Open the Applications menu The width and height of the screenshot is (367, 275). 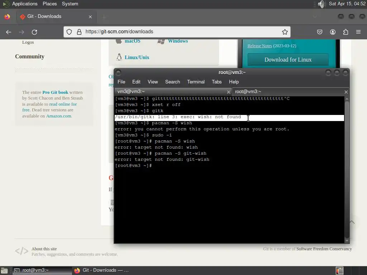25,4
